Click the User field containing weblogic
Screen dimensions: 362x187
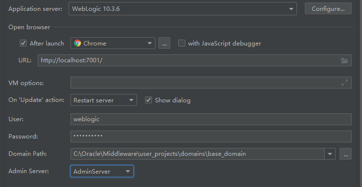click(211, 119)
